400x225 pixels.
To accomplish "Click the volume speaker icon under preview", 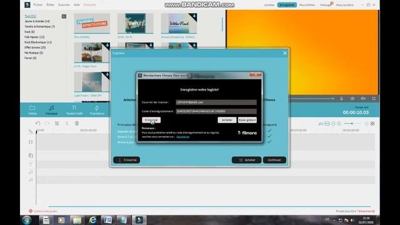I will click(x=363, y=99).
